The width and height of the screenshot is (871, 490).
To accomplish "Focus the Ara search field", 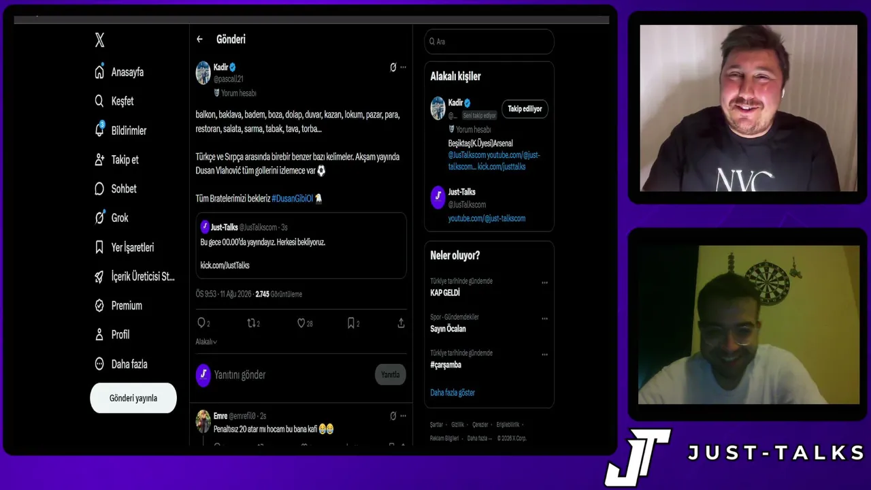I will 489,42.
